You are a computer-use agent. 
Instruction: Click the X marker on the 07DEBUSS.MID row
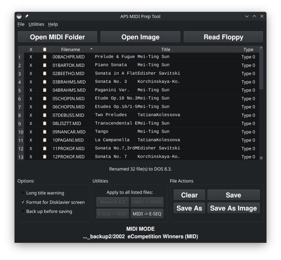pos(31,115)
